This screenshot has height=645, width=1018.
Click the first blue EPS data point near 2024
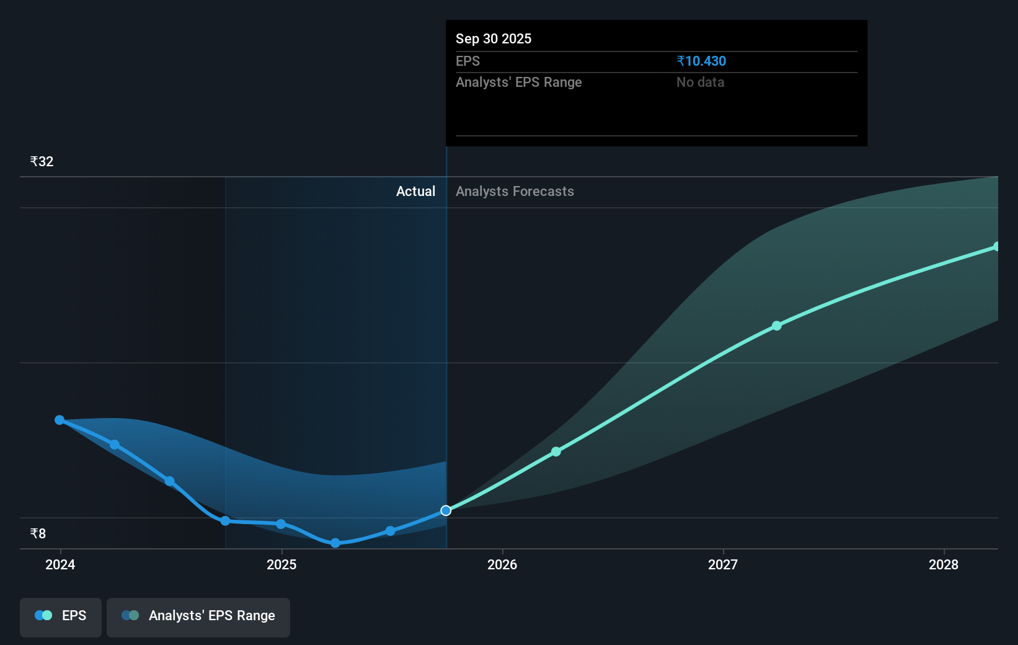[x=60, y=420]
